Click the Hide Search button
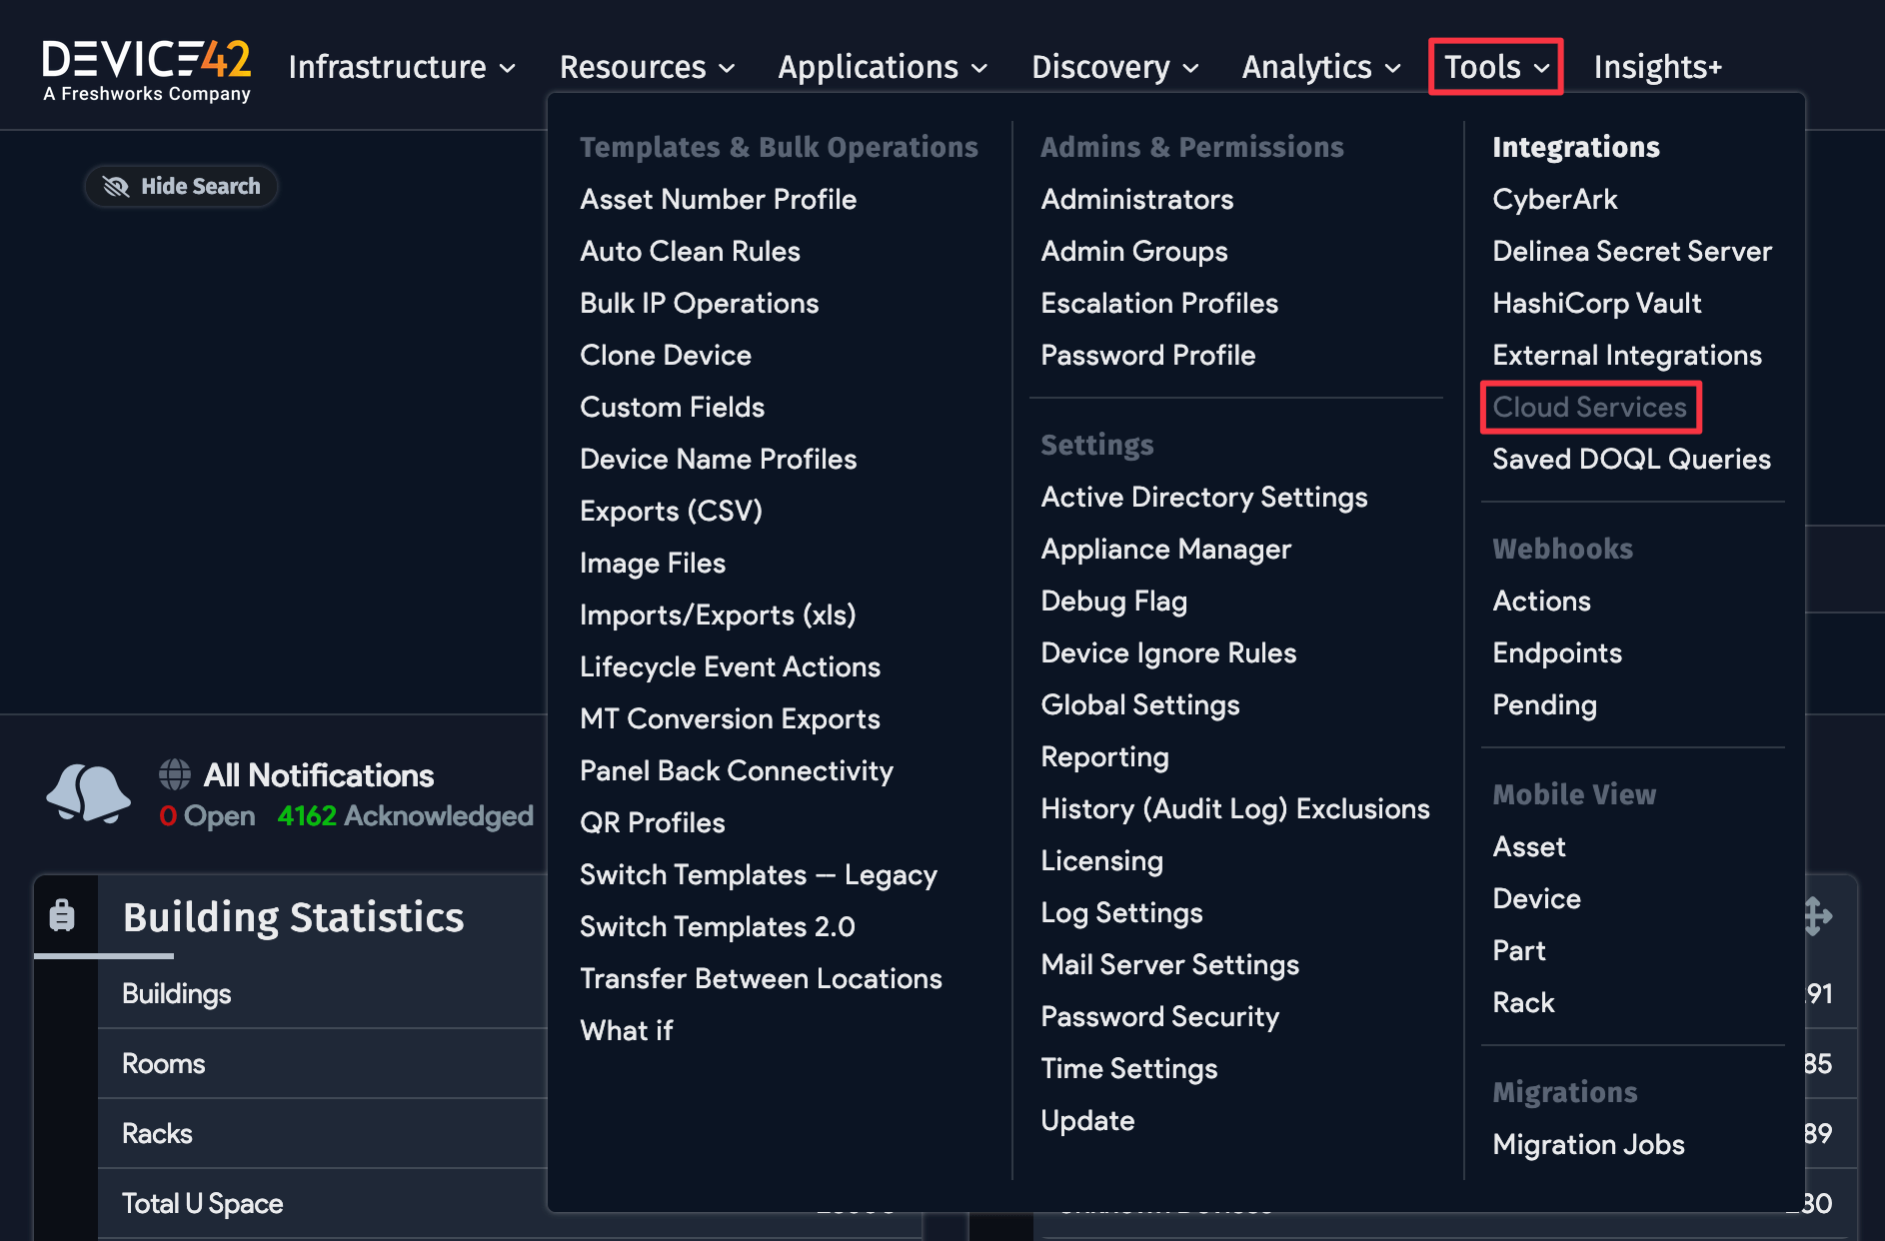 coord(181,186)
